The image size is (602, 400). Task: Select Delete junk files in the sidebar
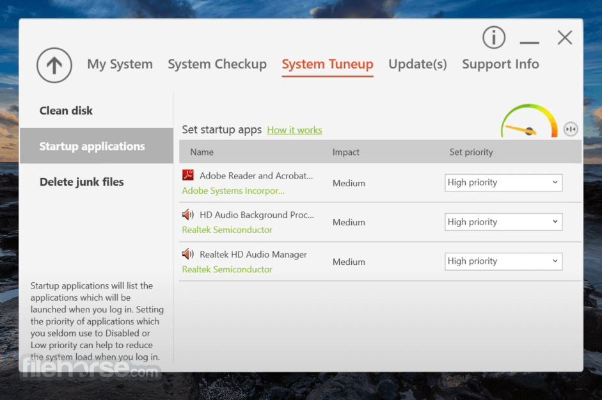[x=82, y=182]
